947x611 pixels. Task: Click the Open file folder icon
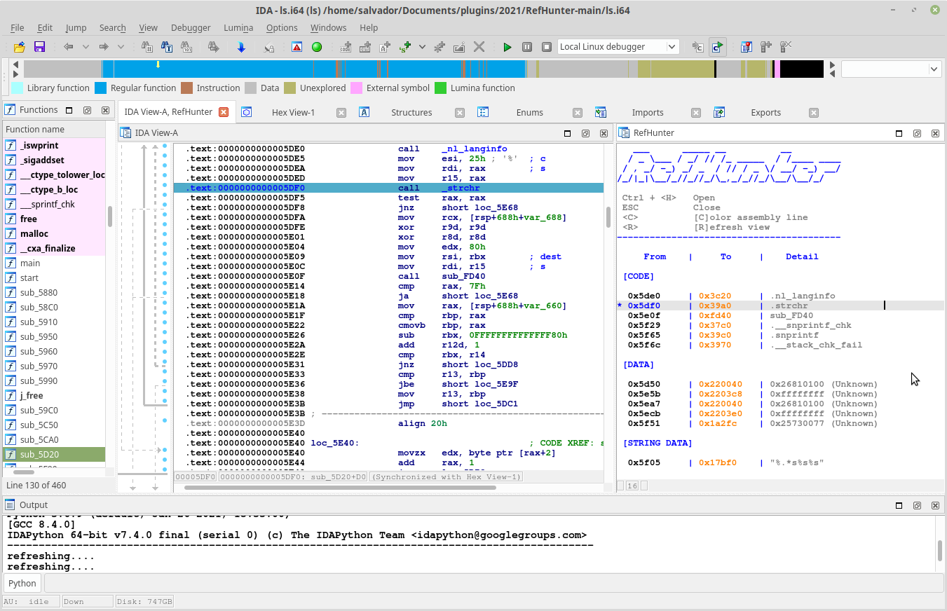19,47
